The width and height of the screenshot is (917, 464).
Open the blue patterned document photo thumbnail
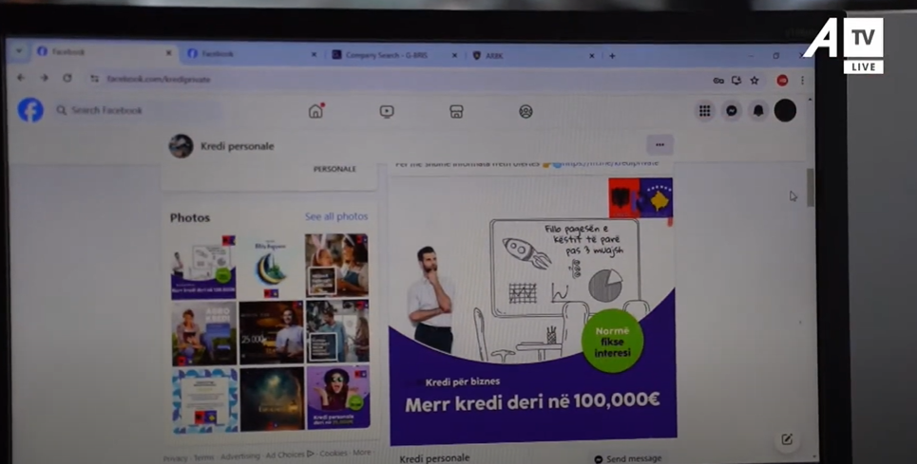pyautogui.click(x=205, y=400)
